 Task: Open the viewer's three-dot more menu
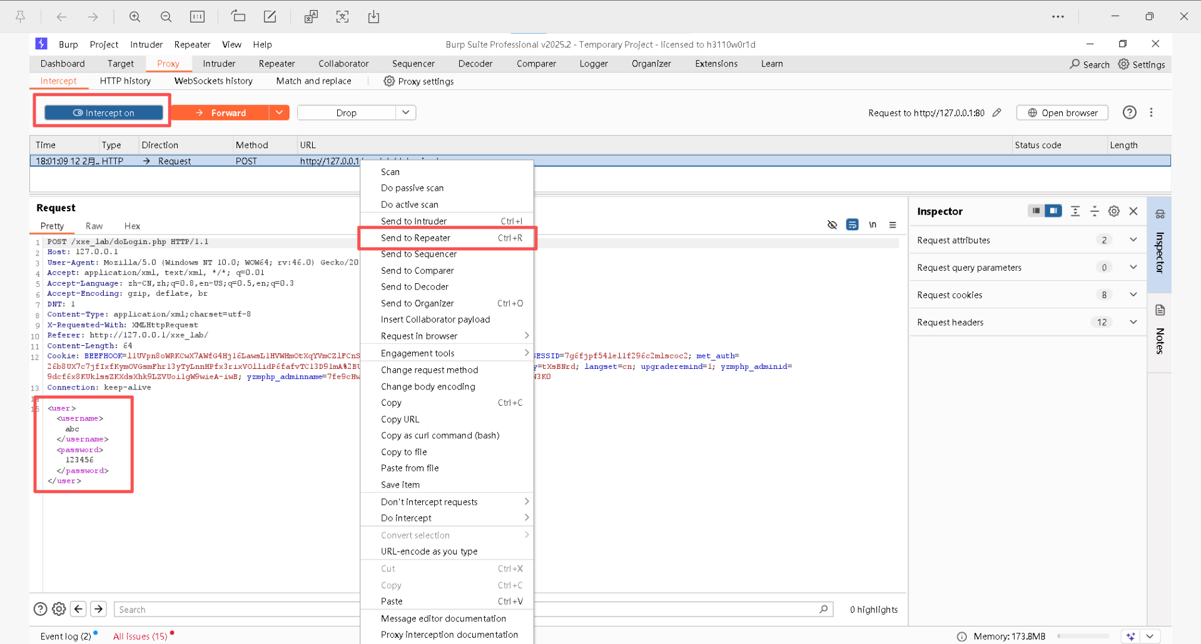[x=1058, y=17]
